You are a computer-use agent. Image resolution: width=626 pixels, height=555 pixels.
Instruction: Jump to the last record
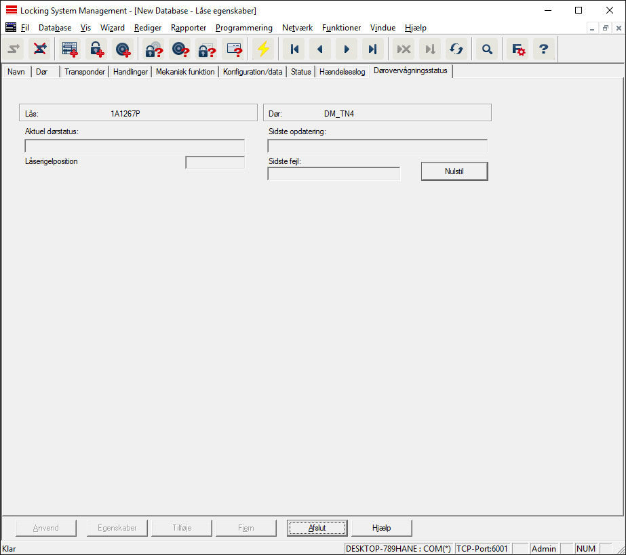(372, 49)
